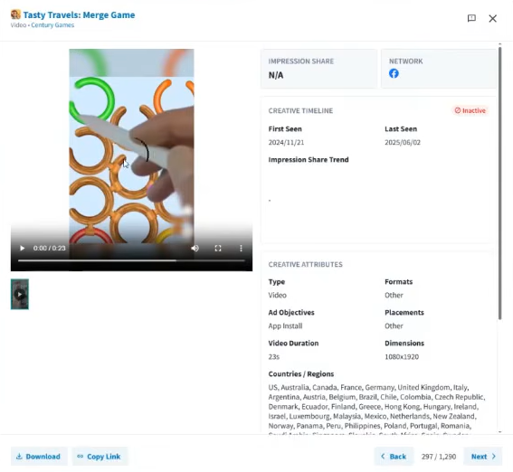Image resolution: width=513 pixels, height=472 pixels.
Task: Open video more options menu
Action: coord(242,249)
